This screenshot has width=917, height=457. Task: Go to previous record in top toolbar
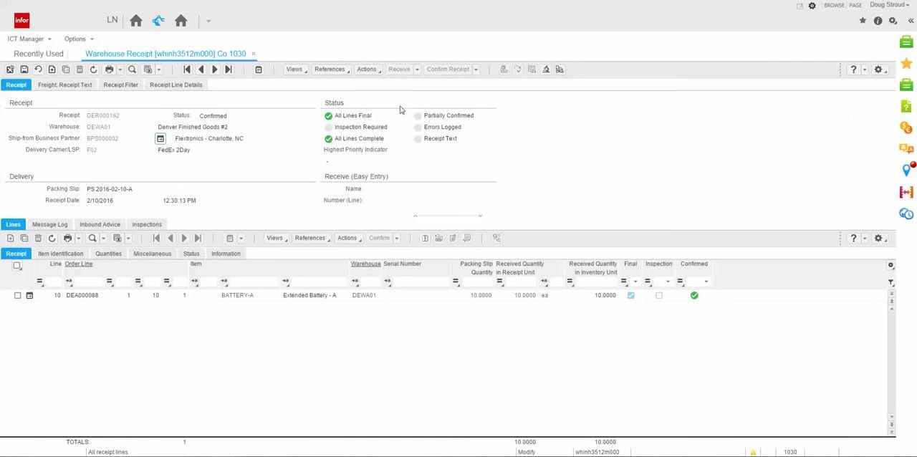pos(201,69)
